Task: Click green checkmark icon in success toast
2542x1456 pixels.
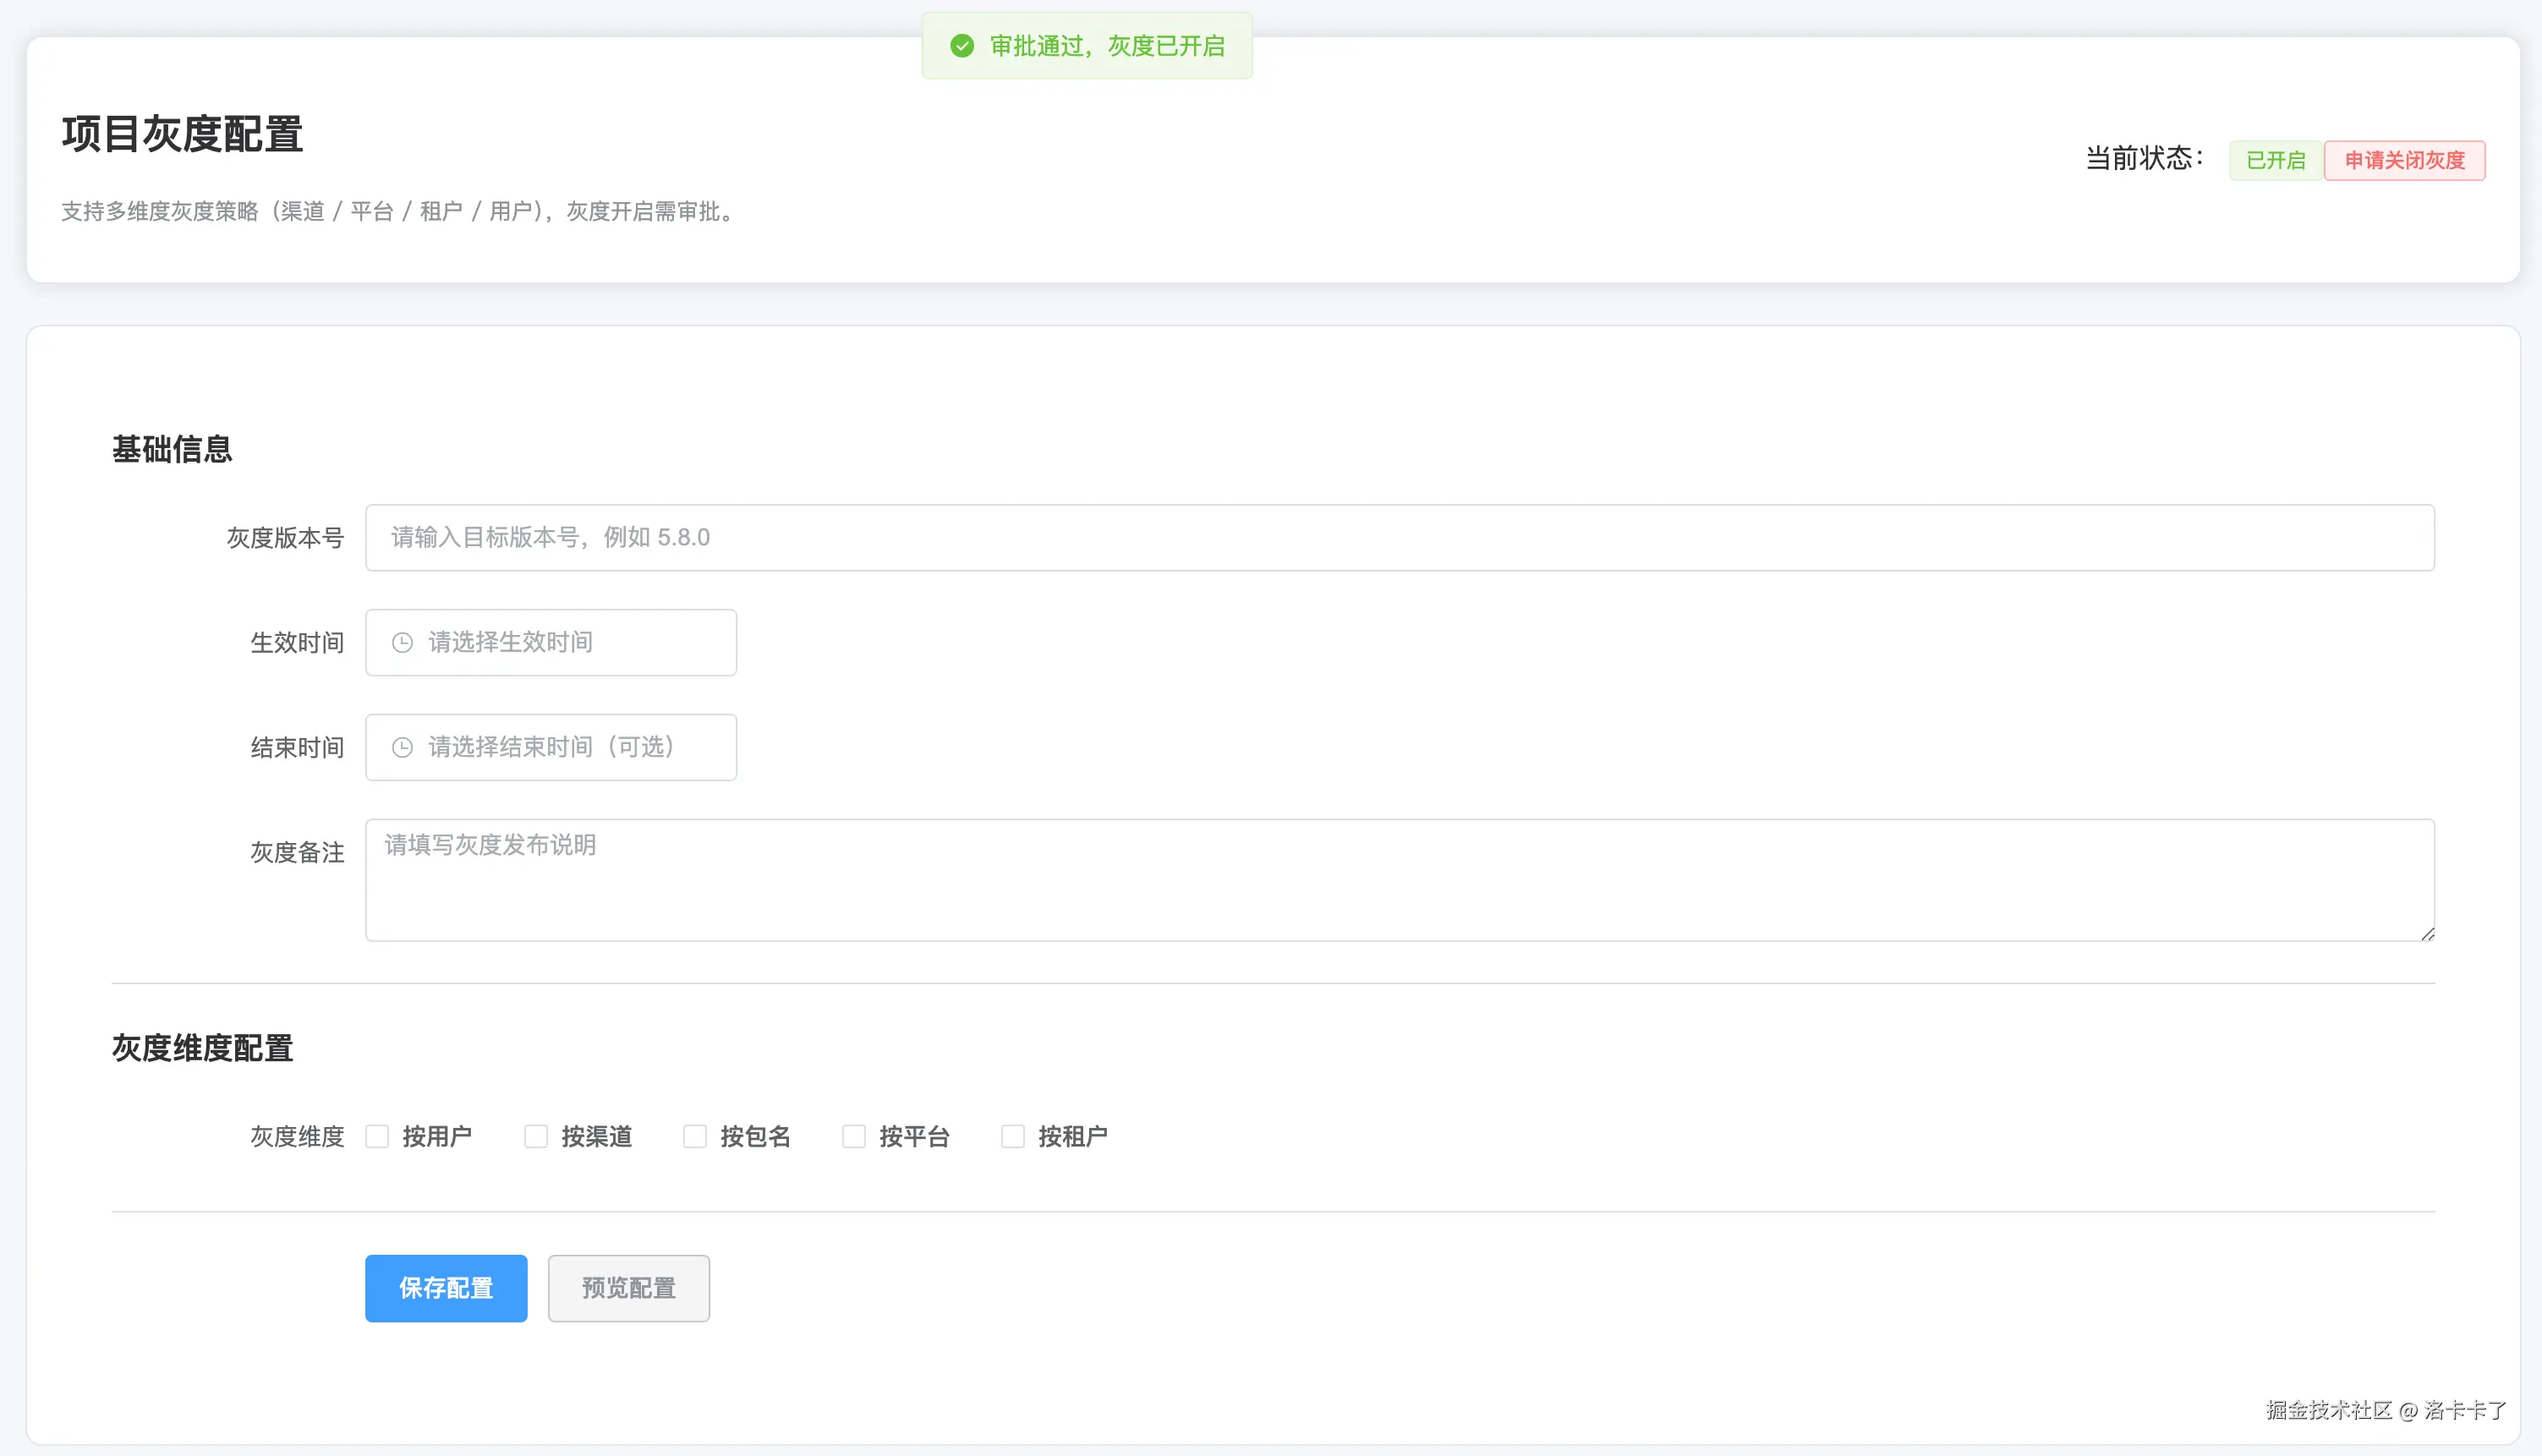Action: click(x=962, y=46)
